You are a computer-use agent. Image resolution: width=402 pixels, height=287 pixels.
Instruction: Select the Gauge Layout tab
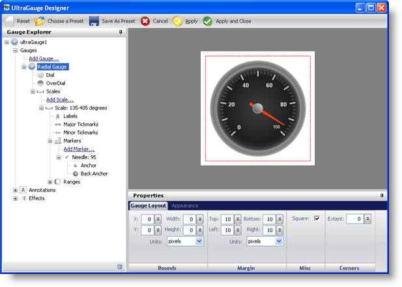[148, 205]
